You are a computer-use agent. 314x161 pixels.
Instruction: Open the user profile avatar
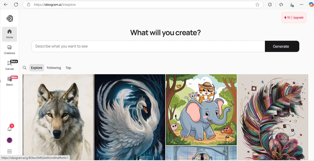coord(9,140)
